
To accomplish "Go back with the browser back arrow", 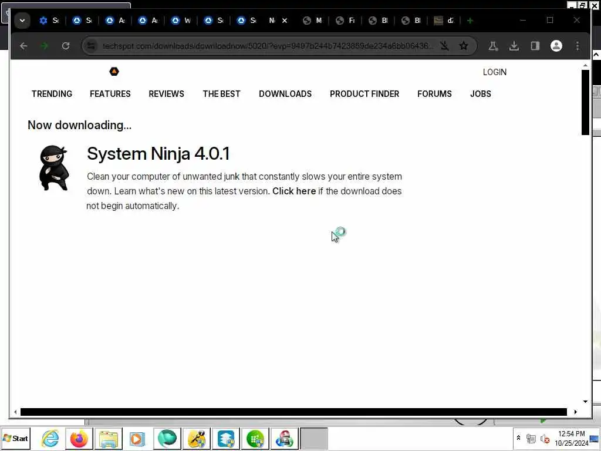I will (23, 46).
